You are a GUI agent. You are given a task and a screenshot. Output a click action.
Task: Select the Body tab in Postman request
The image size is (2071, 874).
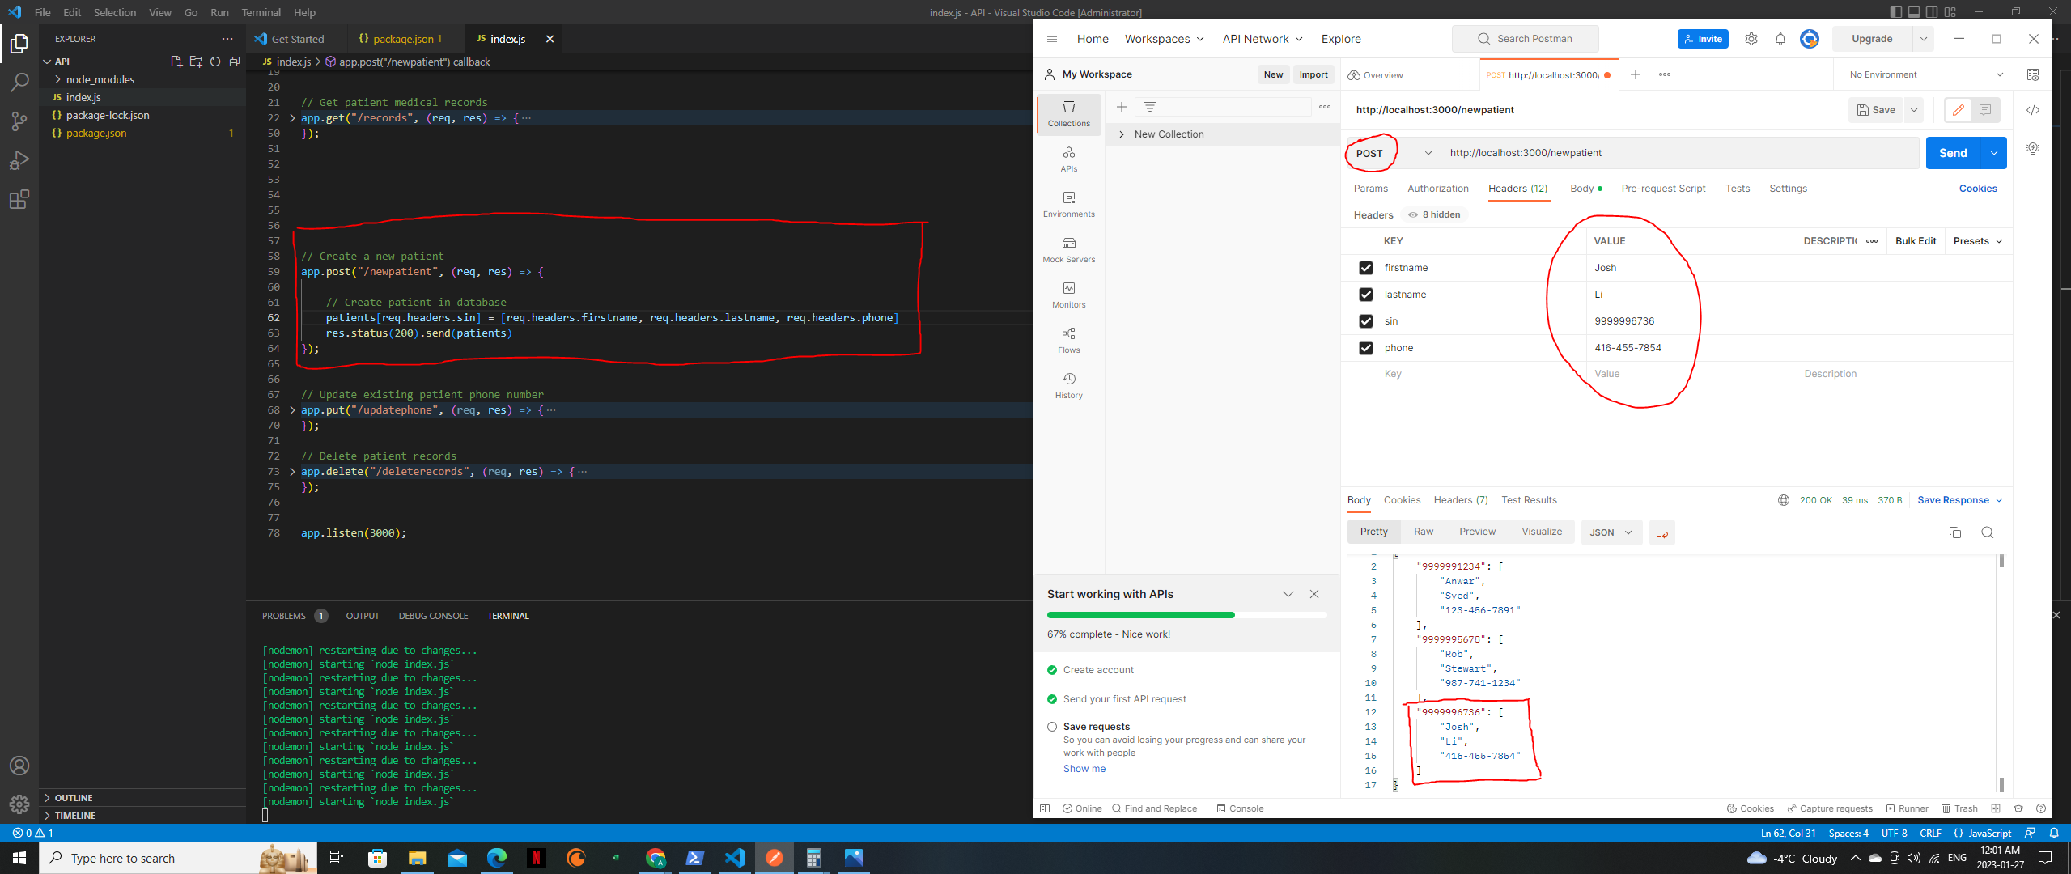[1581, 188]
